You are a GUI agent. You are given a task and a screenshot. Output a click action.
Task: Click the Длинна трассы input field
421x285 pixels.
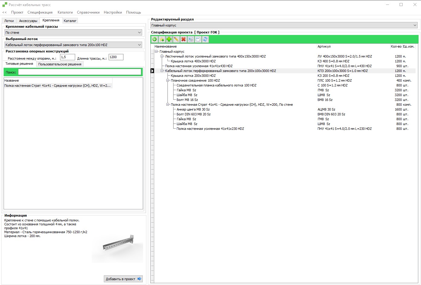click(x=116, y=57)
